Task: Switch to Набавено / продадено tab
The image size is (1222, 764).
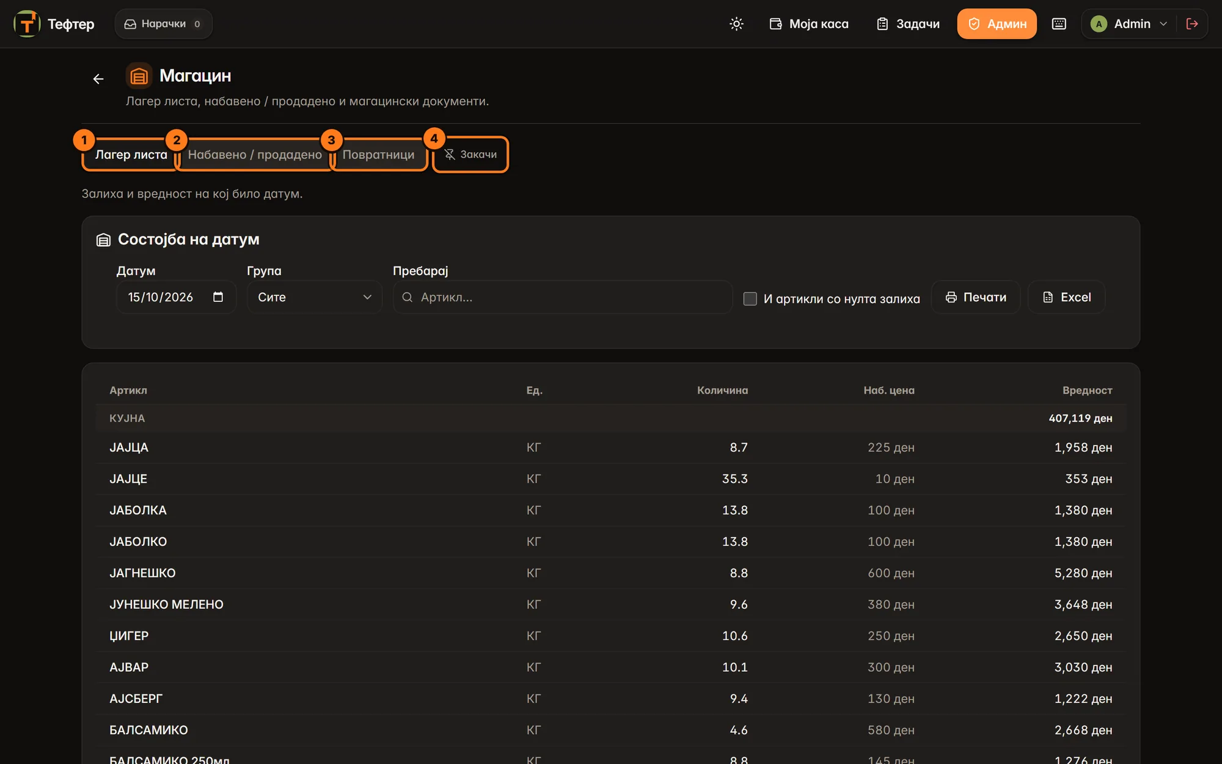Action: pyautogui.click(x=255, y=155)
